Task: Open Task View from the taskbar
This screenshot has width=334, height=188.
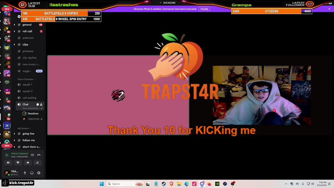Action: 148,184
